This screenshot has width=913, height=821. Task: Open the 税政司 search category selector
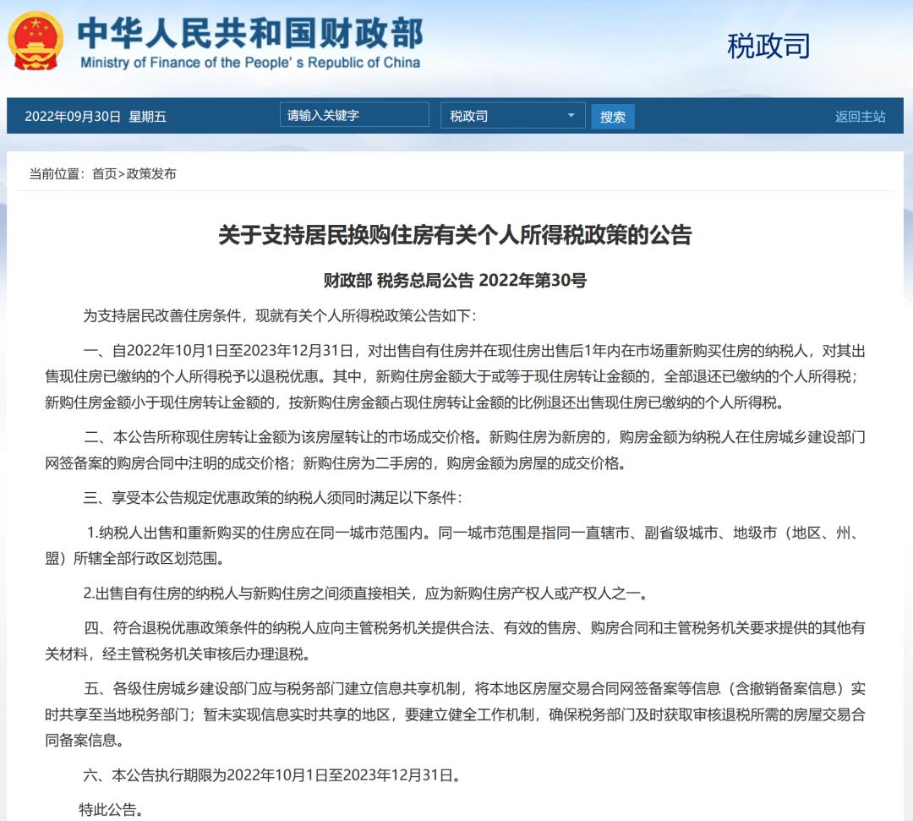click(503, 116)
